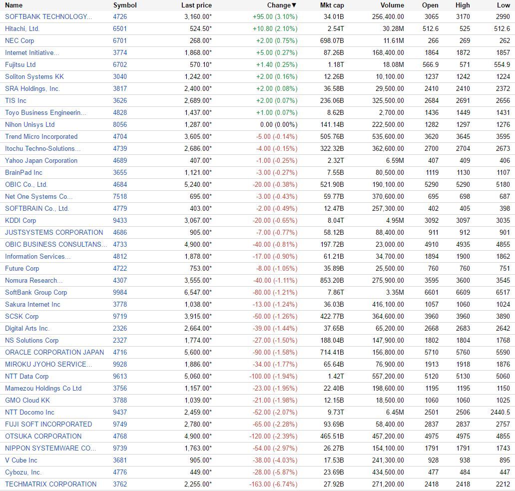The height and width of the screenshot is (491, 515).
Task: Open Digital Arts Inc. link
Action: click(x=27, y=329)
